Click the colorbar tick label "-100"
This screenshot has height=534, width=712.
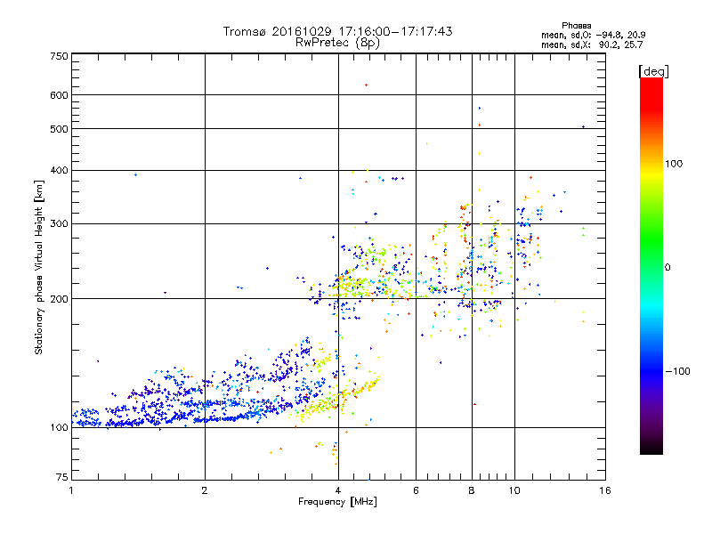[677, 371]
